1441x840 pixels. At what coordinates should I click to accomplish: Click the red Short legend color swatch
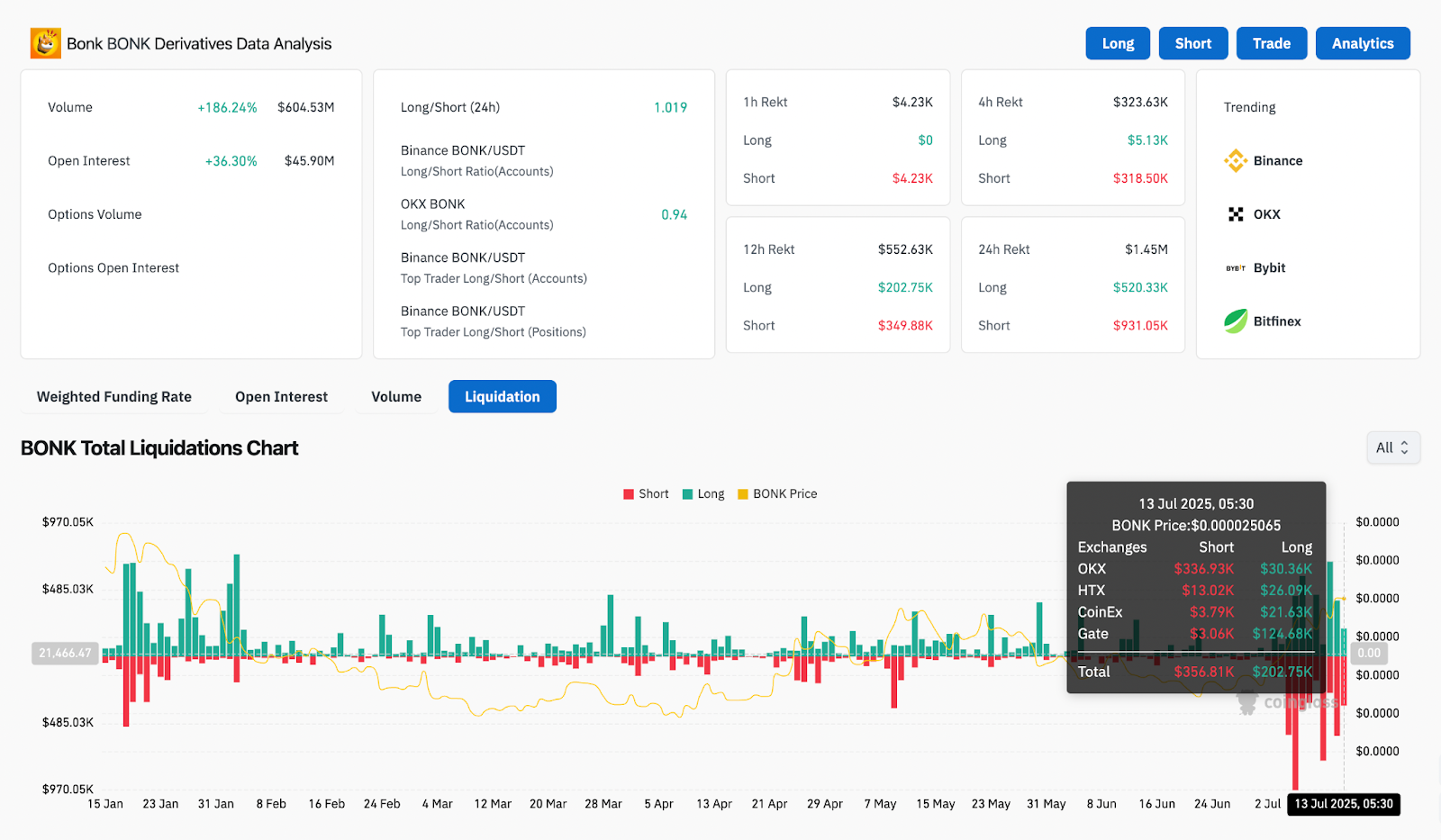(629, 494)
